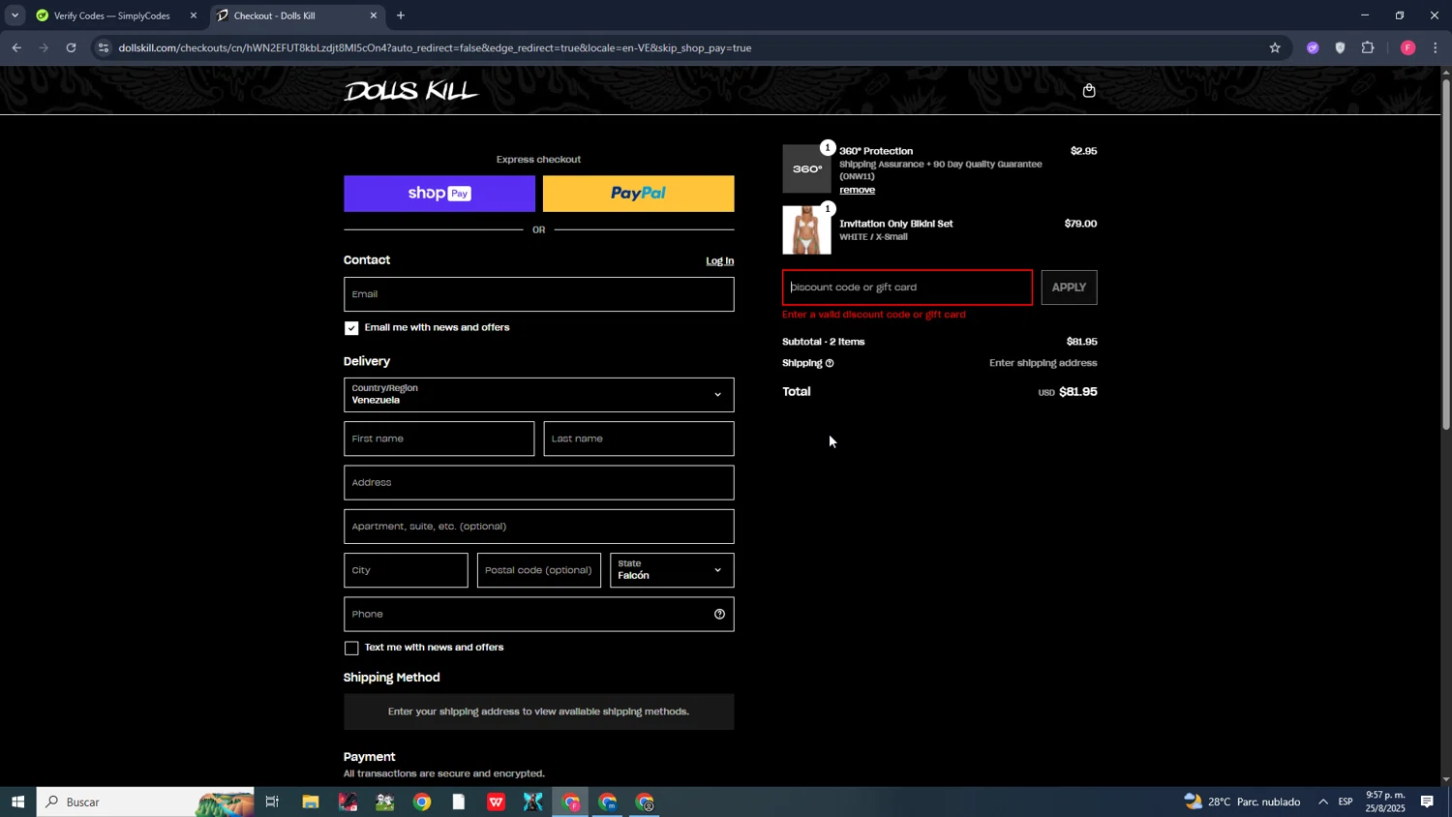Click the Address field

tap(538, 482)
